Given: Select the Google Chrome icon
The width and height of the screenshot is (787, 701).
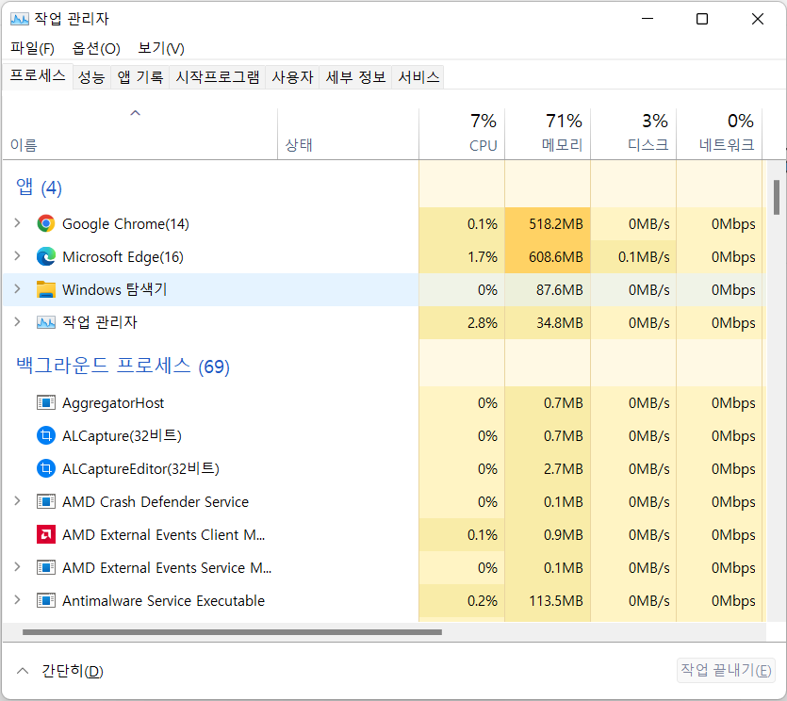Looking at the screenshot, I should pos(45,223).
